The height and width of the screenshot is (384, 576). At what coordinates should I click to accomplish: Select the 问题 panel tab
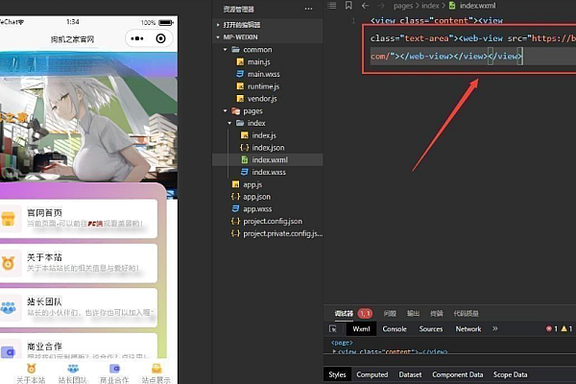(x=390, y=313)
